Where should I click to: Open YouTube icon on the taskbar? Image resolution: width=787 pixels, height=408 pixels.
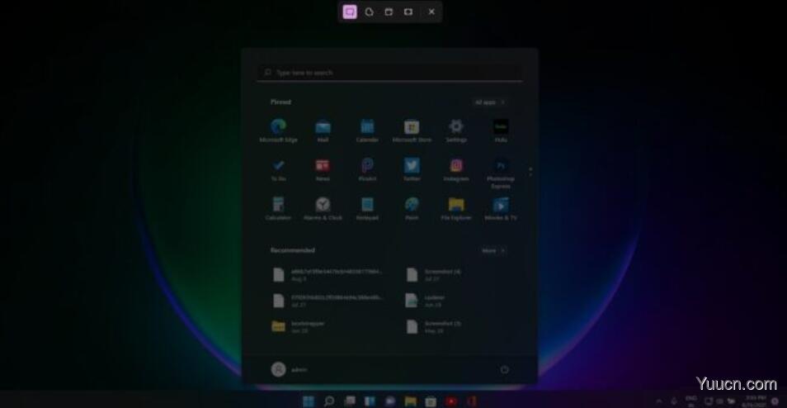point(451,401)
